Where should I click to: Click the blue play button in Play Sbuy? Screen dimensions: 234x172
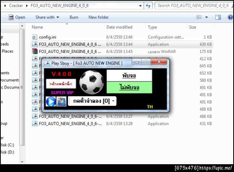(x=51, y=102)
